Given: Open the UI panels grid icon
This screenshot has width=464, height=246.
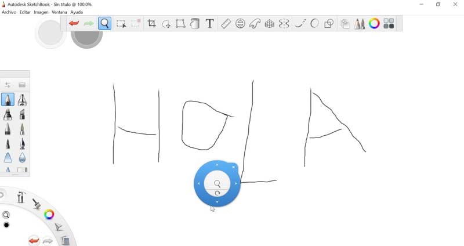Looking at the screenshot, I should [389, 23].
